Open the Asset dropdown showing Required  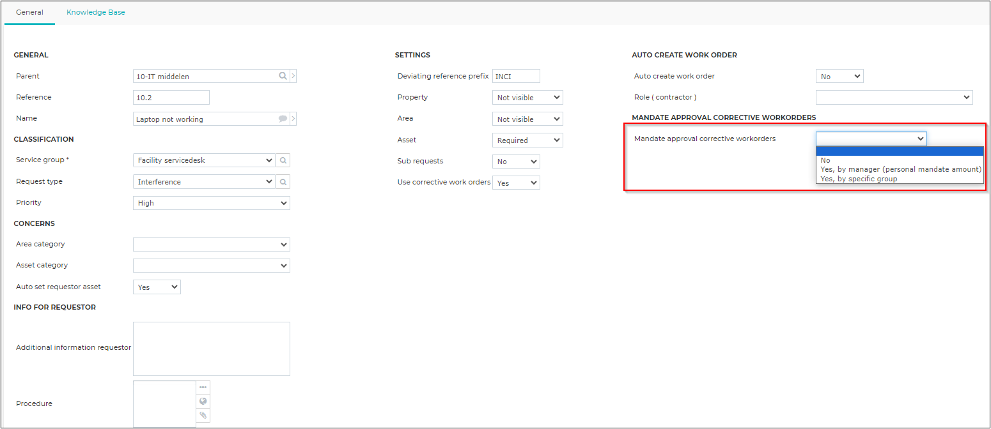coord(527,140)
